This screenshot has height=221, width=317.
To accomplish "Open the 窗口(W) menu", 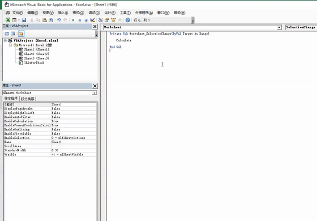I will [164, 12].
